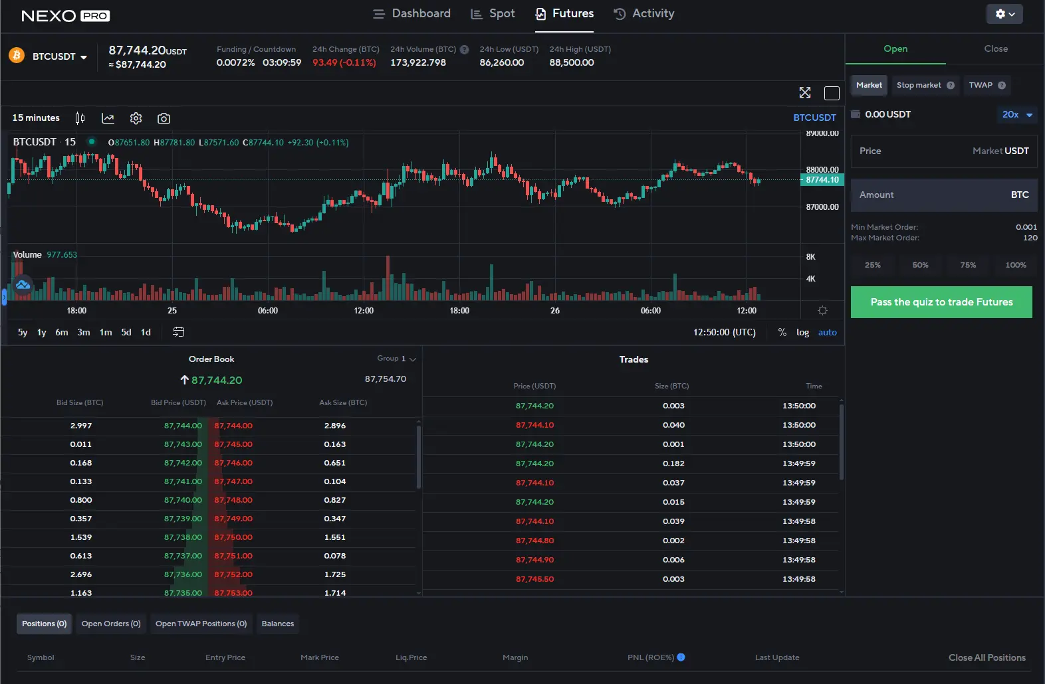Viewport: 1045px width, 684px height.
Task: Set chart range to 1m
Action: 106,332
